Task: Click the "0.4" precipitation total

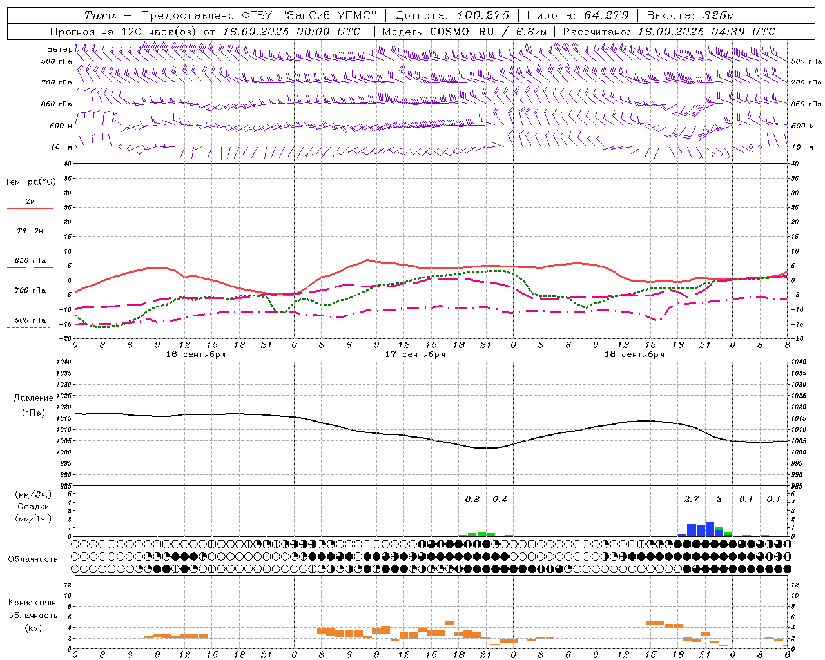Action: pyautogui.click(x=500, y=499)
